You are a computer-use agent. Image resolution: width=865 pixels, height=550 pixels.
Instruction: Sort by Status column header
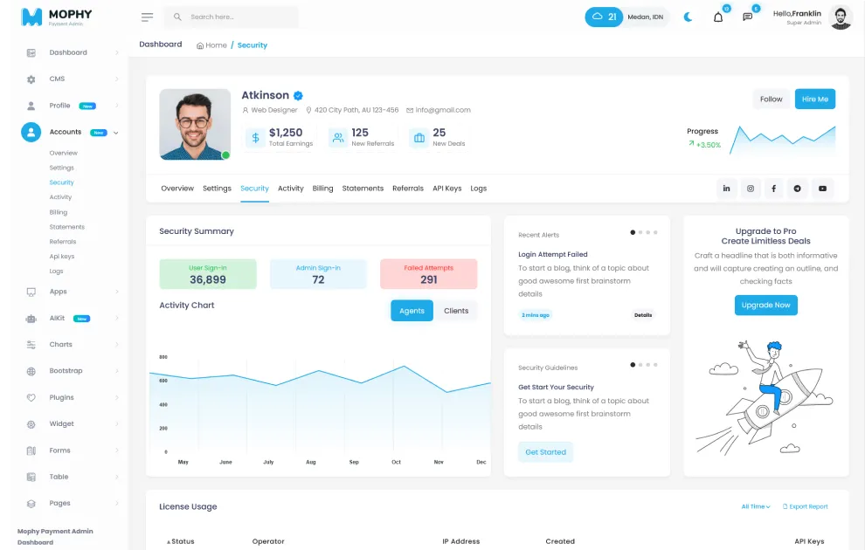(x=180, y=542)
